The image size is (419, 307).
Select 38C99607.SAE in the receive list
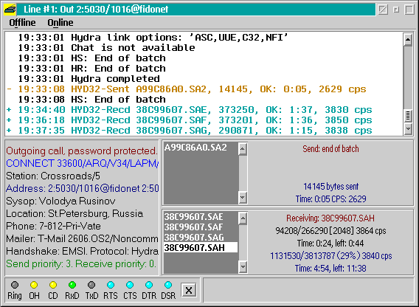point(201,217)
